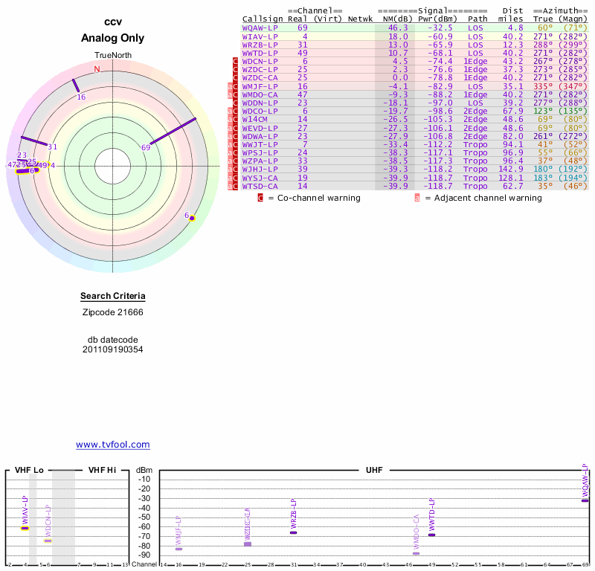Open the www.tvfool.com link
595x571 pixels.
point(113,445)
